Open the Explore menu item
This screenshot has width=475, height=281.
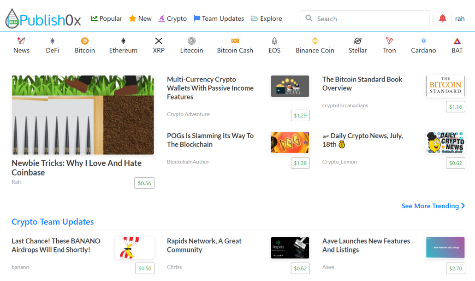(266, 18)
